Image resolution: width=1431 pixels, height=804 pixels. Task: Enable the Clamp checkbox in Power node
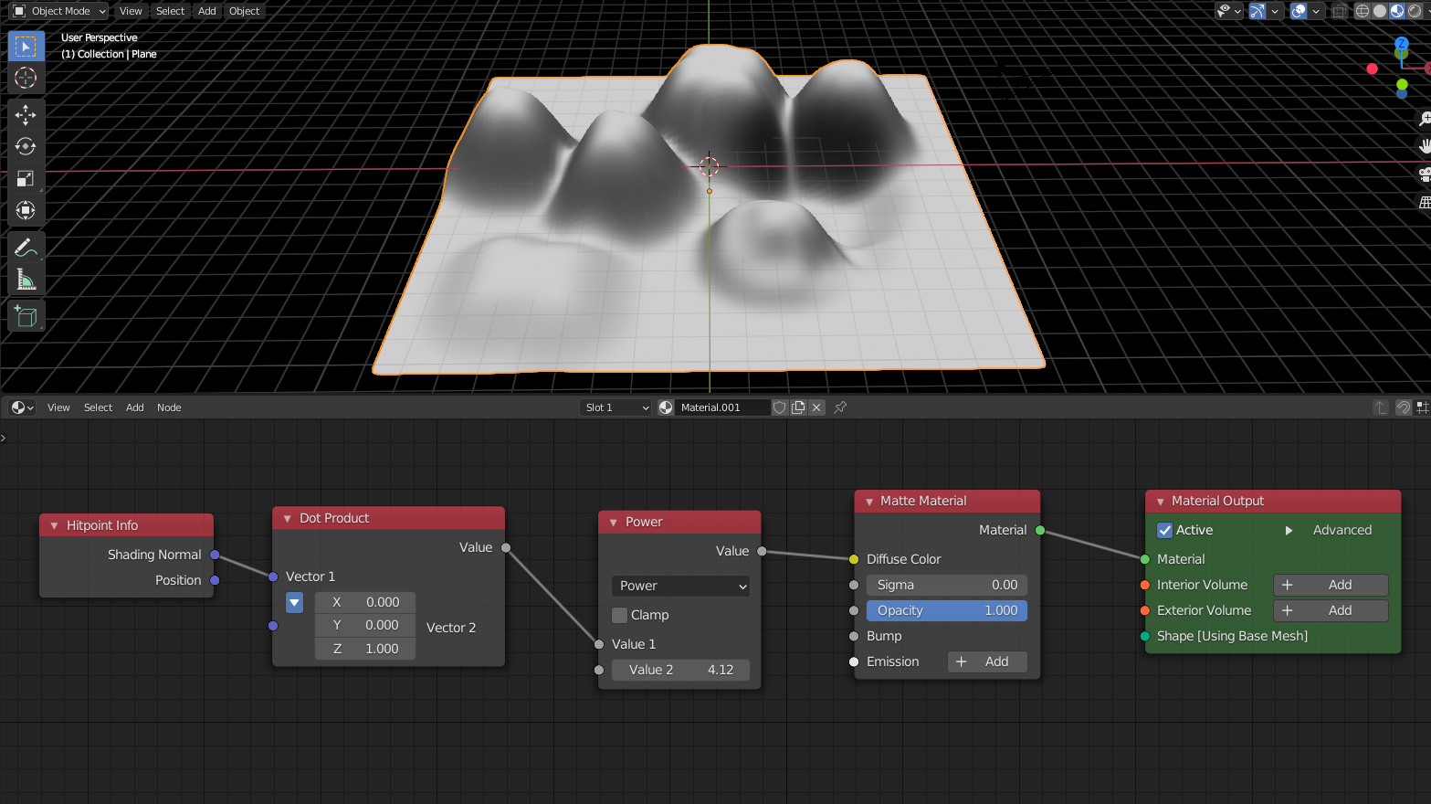(x=620, y=615)
